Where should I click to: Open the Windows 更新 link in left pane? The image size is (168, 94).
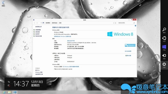(x=39, y=72)
